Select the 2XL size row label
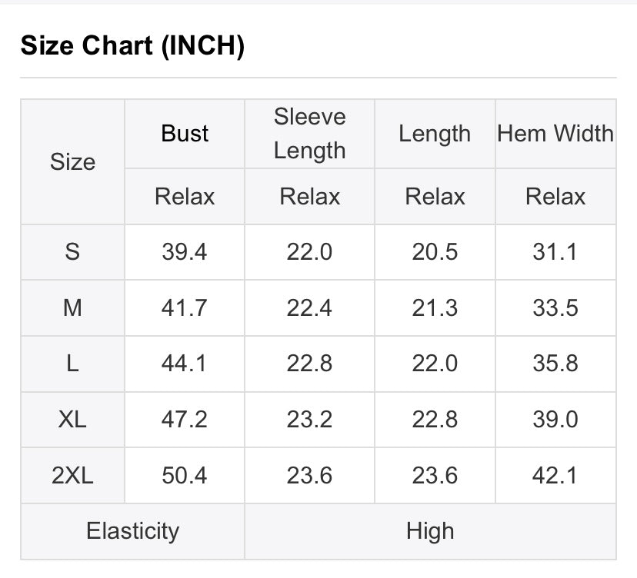Viewport: 637px width, 578px height. pos(73,475)
